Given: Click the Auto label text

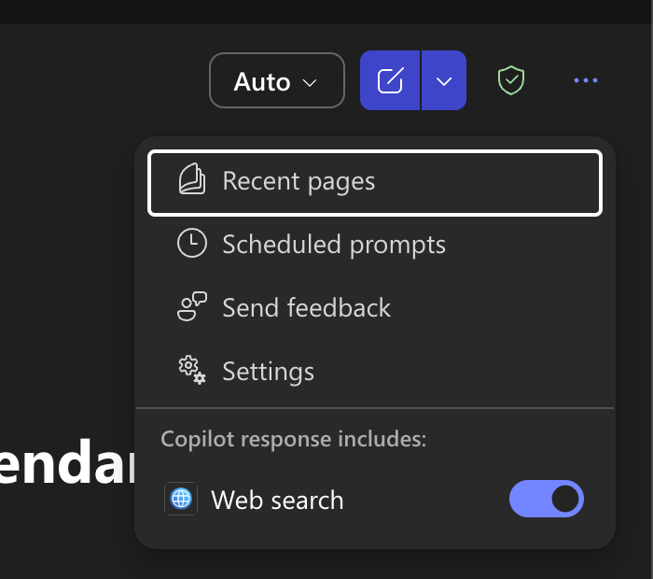Looking at the screenshot, I should [262, 82].
